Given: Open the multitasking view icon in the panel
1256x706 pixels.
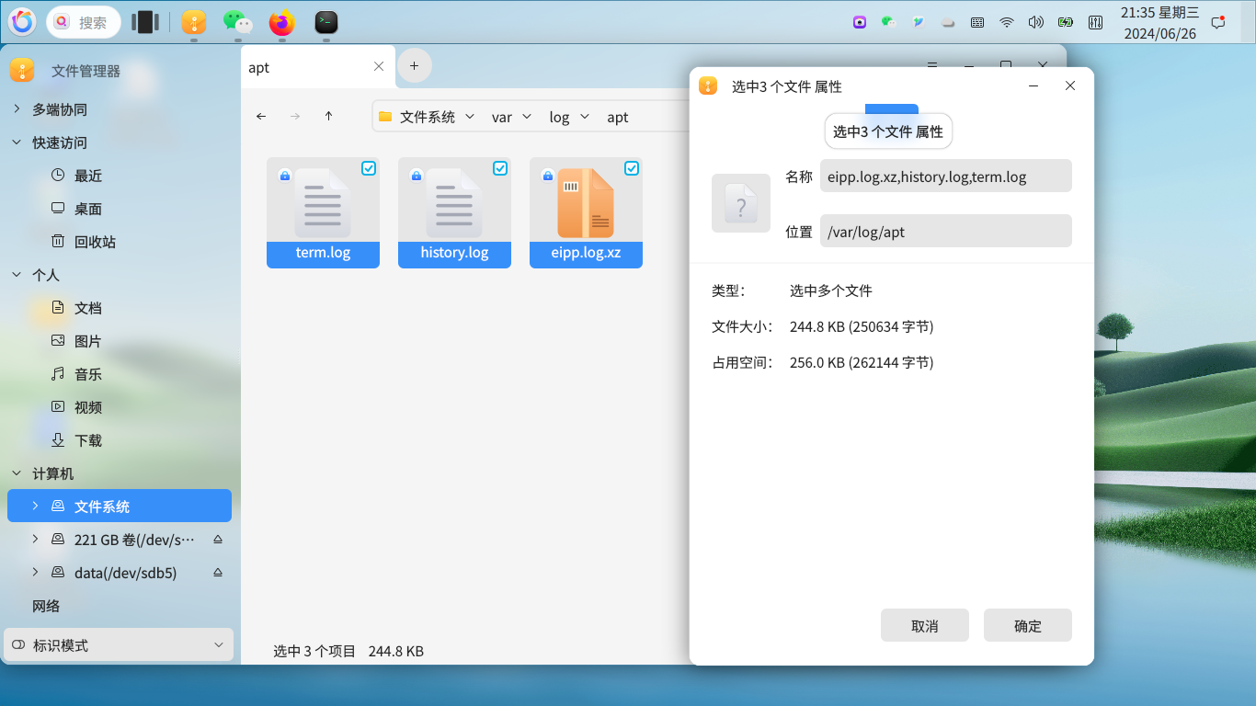Looking at the screenshot, I should pyautogui.click(x=145, y=22).
